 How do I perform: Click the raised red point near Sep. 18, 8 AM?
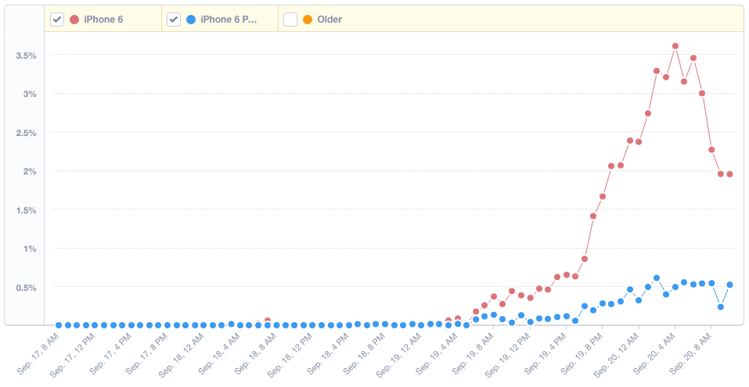(x=268, y=321)
